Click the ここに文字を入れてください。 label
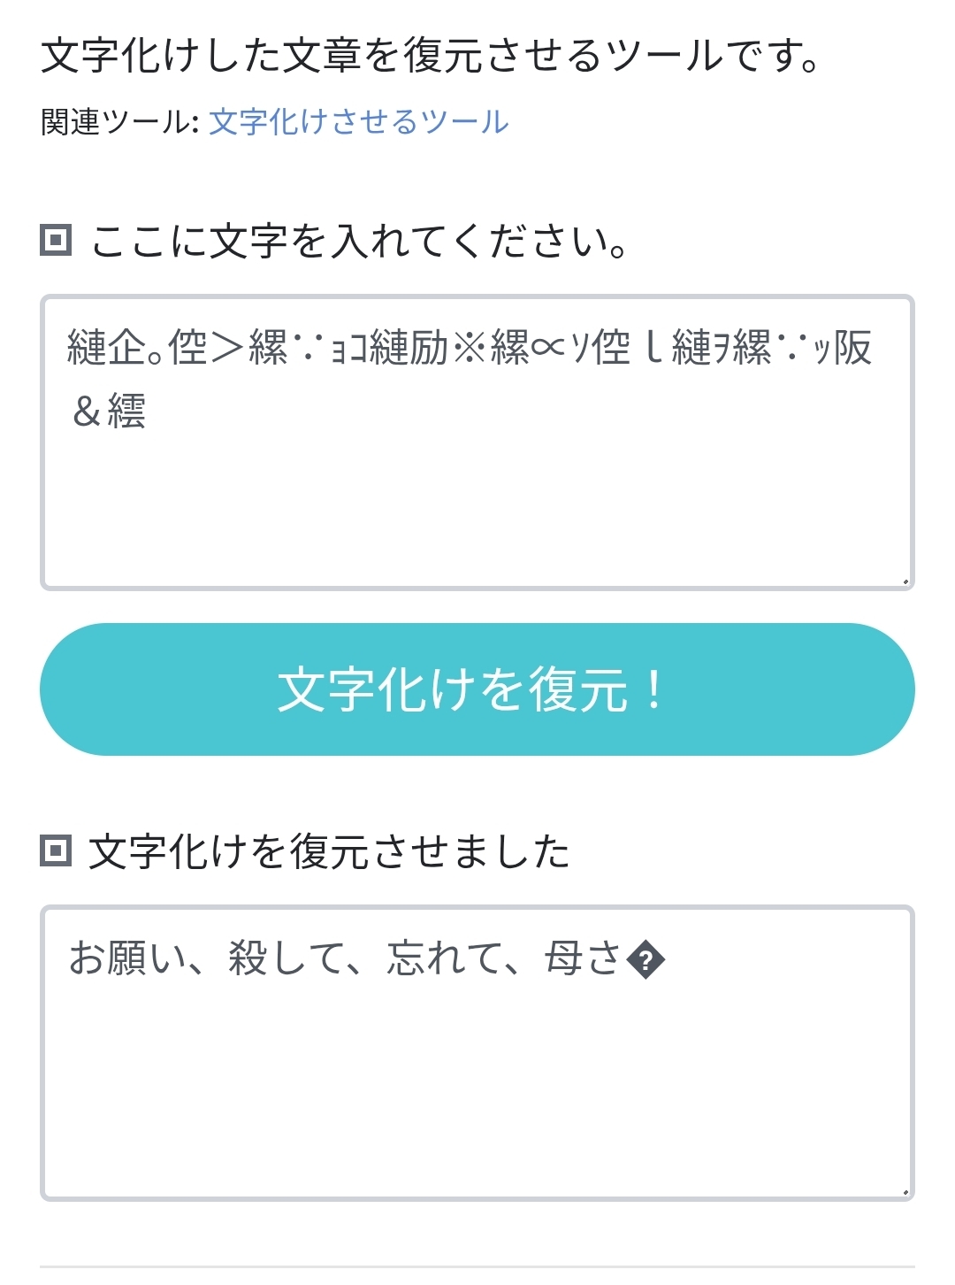Viewport: 955px width, 1285px height. [x=359, y=241]
